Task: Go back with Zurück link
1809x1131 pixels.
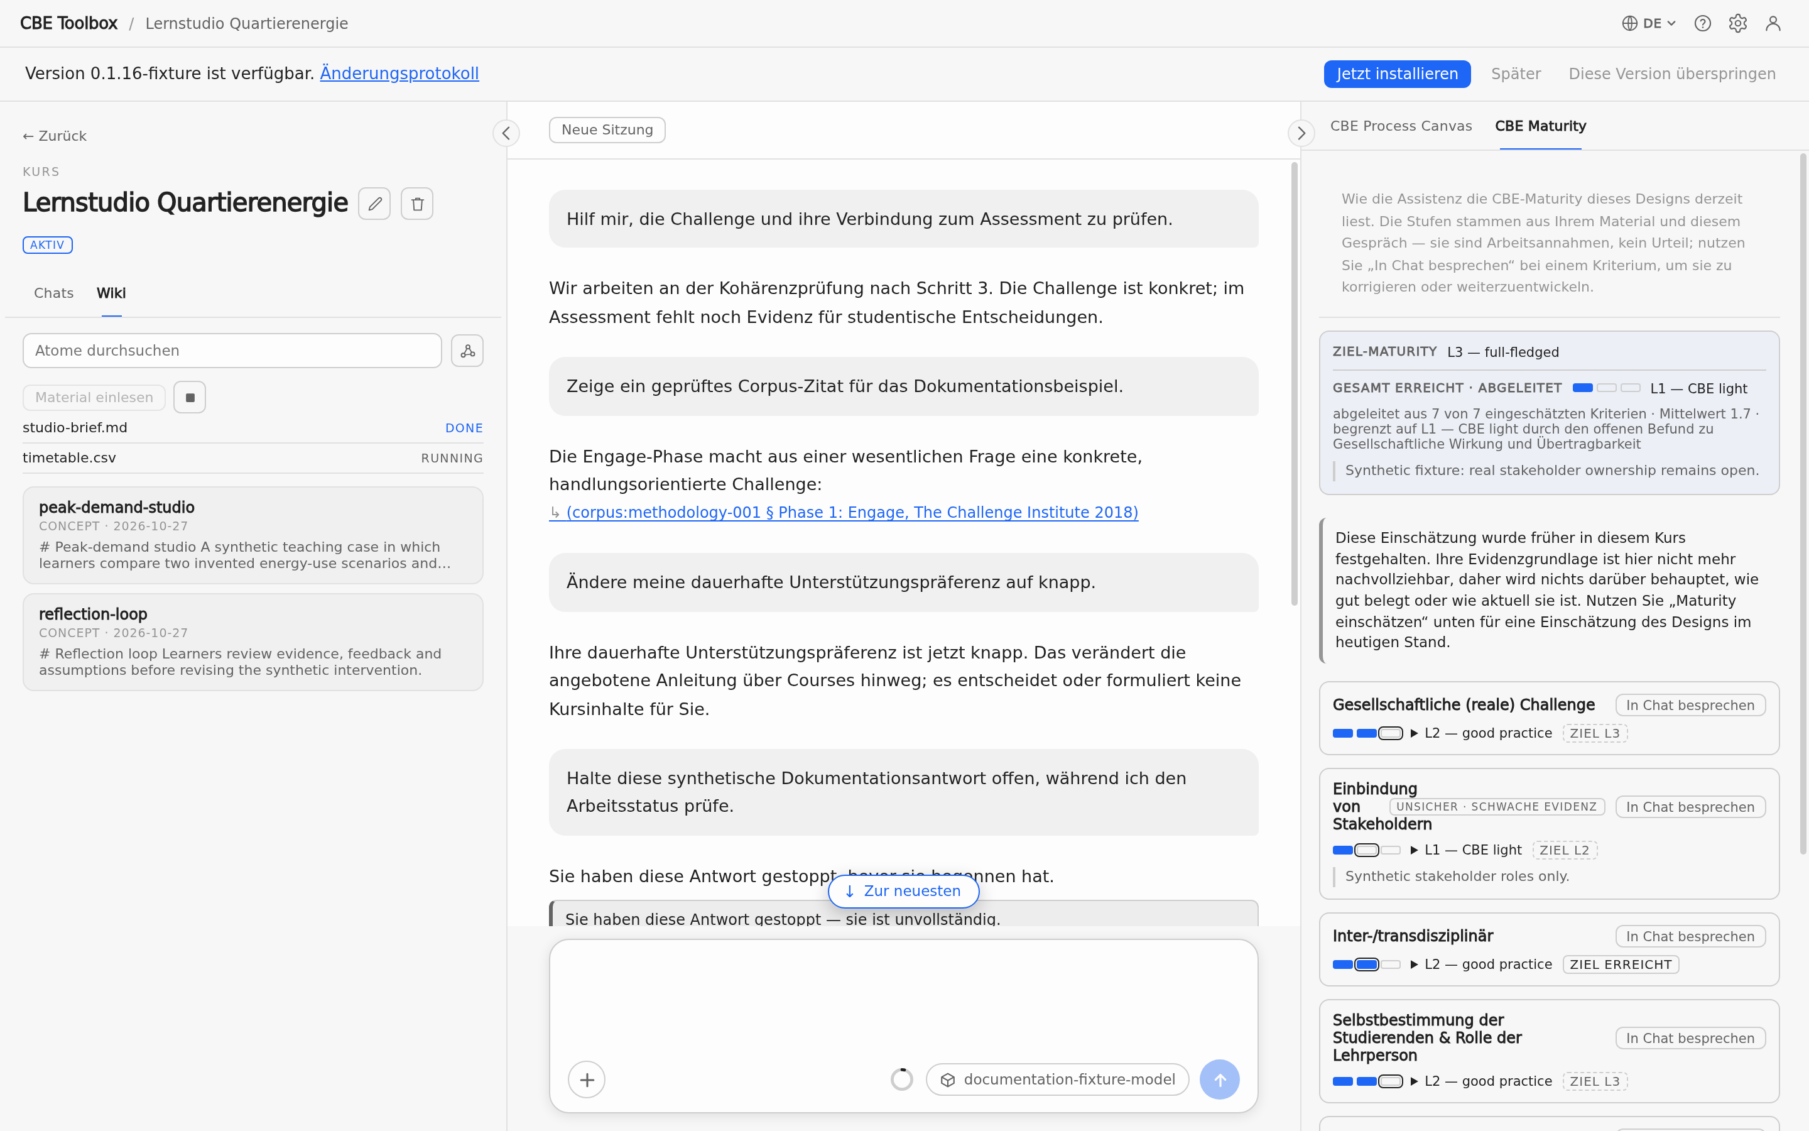Action: 55,136
